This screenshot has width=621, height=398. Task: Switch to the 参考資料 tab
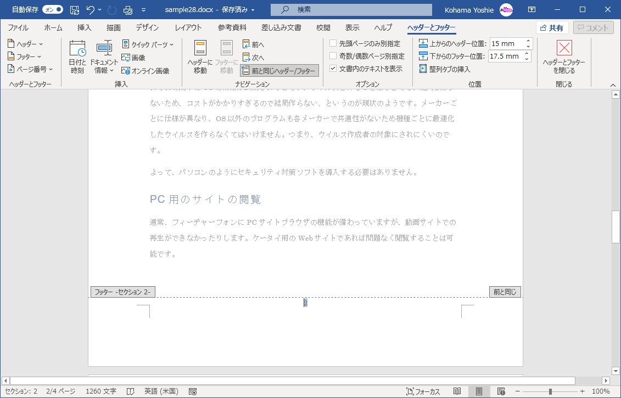point(232,27)
